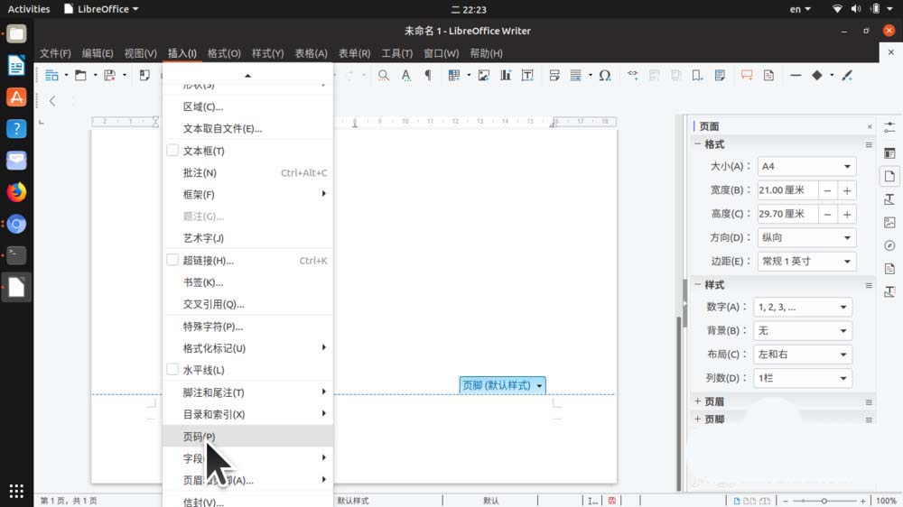Click the Insert Special Character omega icon
903x507 pixels.
pos(605,75)
